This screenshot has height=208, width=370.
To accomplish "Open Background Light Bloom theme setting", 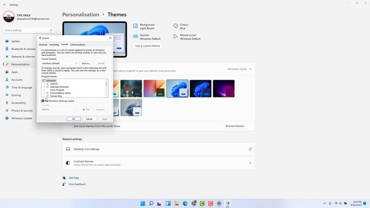I will point(144,27).
